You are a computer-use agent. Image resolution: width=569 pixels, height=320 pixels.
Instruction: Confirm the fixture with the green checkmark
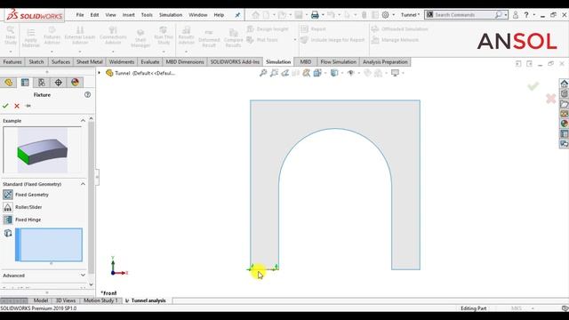point(5,106)
